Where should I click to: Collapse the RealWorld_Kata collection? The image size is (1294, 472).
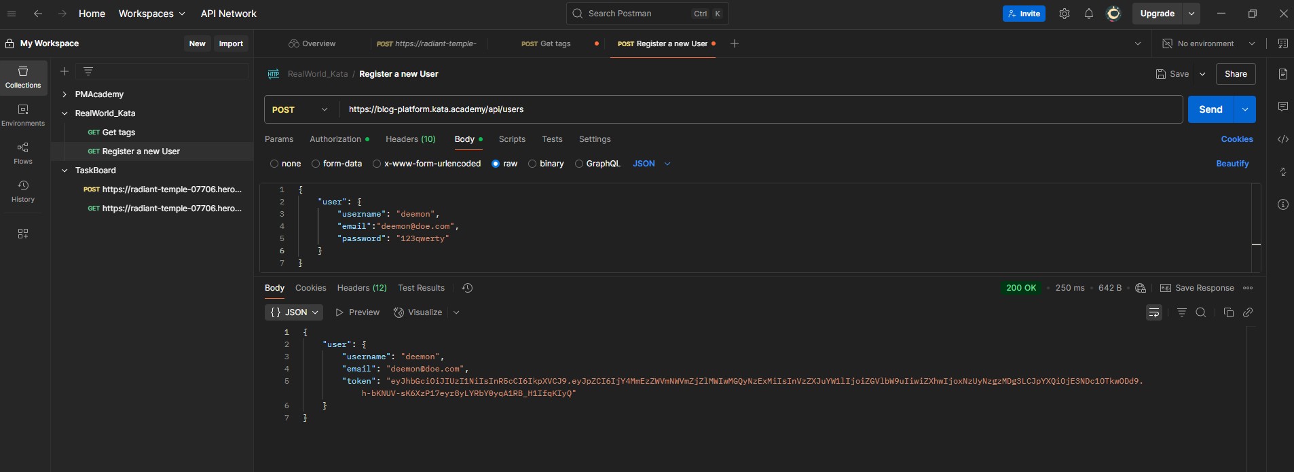point(64,113)
